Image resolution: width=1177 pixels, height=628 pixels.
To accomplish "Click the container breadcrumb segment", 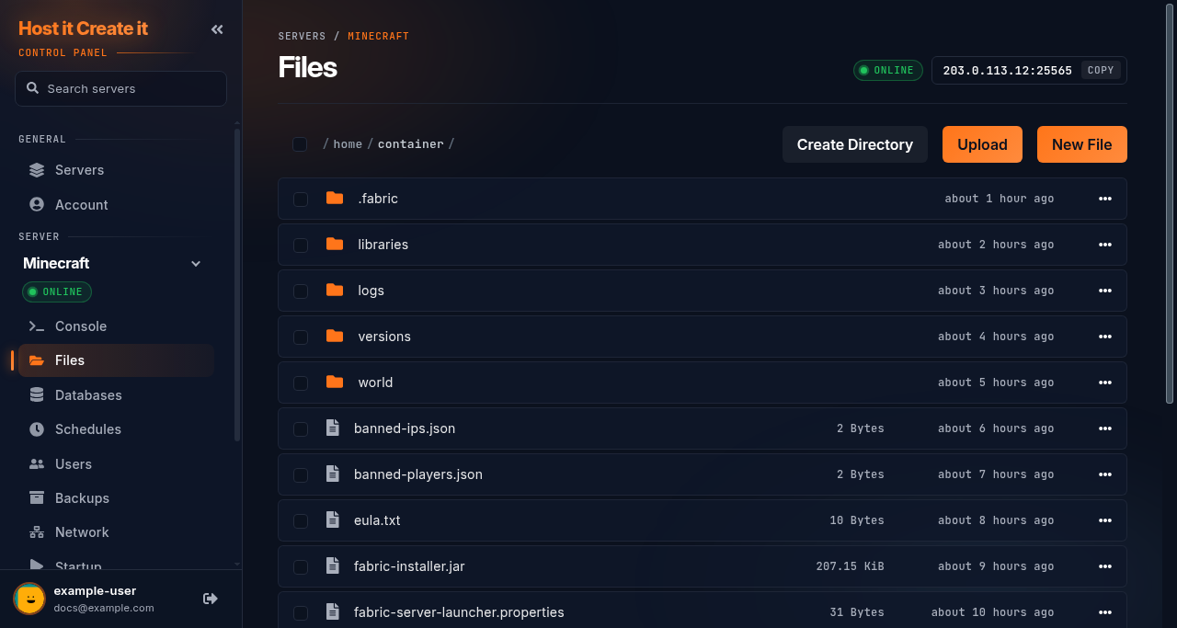I will tap(411, 144).
